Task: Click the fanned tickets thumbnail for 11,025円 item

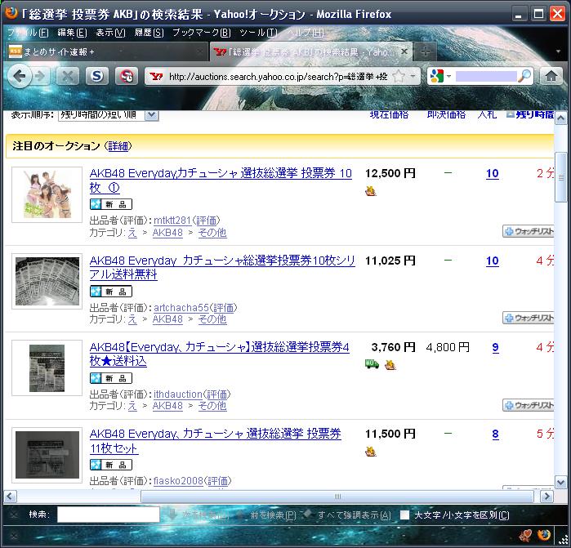Action: click(x=47, y=281)
